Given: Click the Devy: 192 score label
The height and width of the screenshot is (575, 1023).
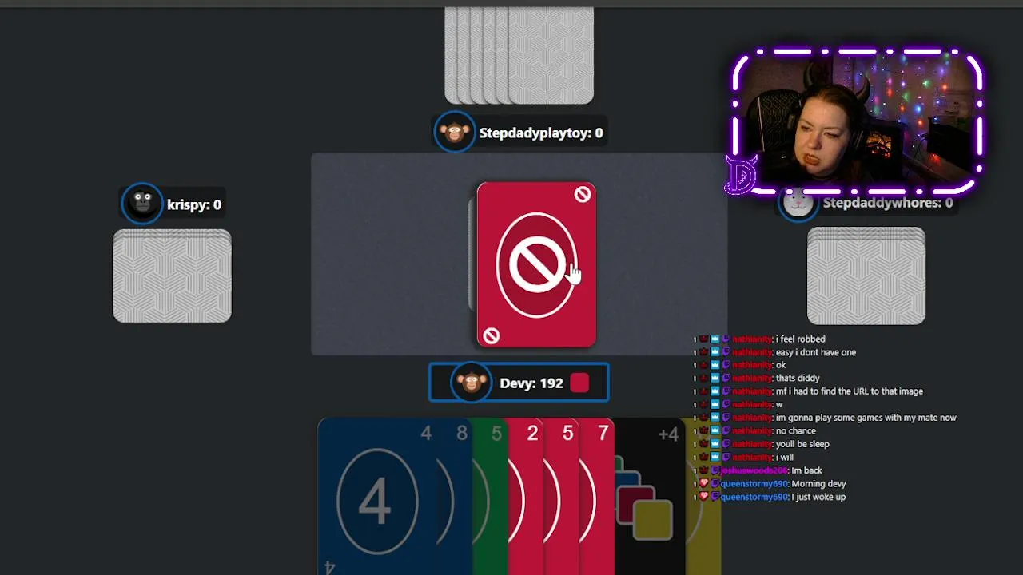Looking at the screenshot, I should pyautogui.click(x=531, y=383).
